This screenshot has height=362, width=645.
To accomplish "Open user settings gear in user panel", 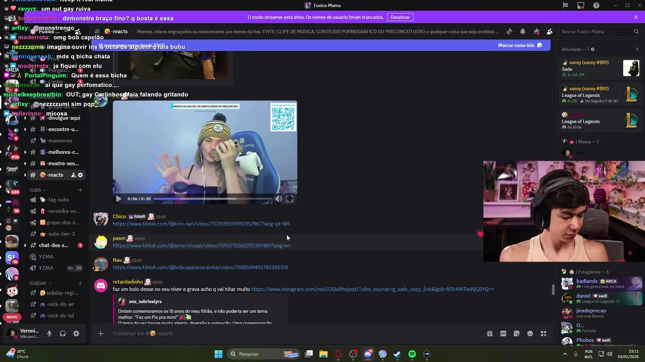I will (x=76, y=333).
